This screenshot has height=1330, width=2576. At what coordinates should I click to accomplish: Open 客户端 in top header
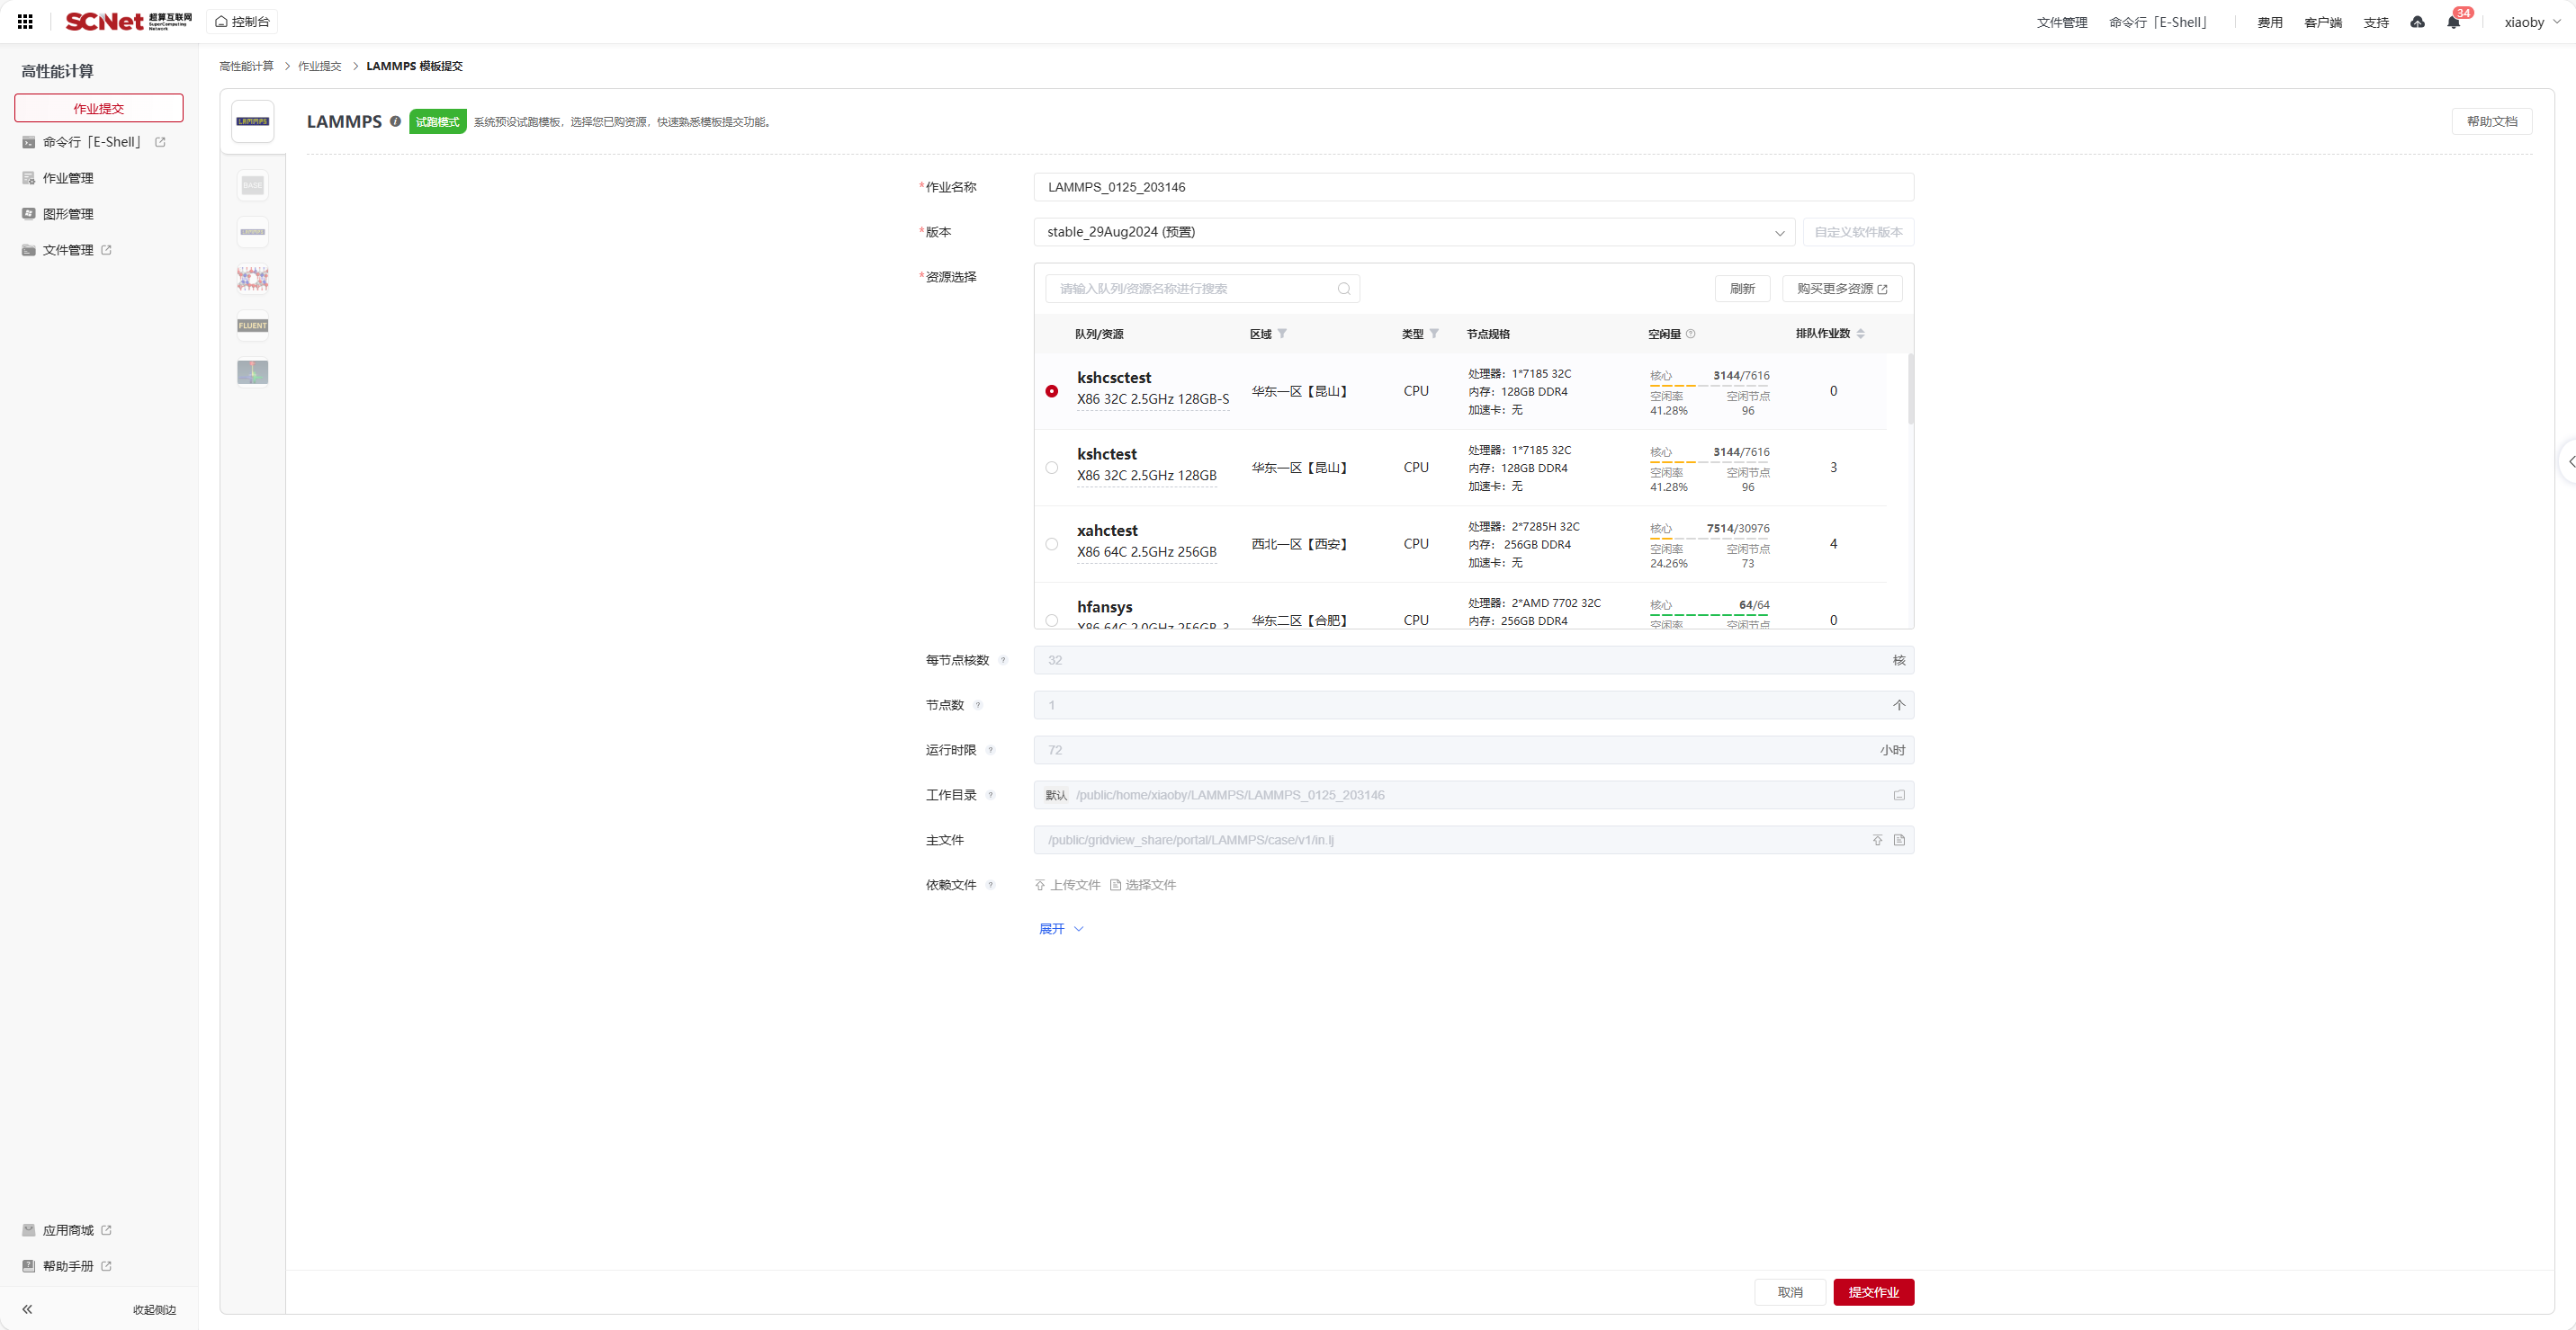(2322, 22)
